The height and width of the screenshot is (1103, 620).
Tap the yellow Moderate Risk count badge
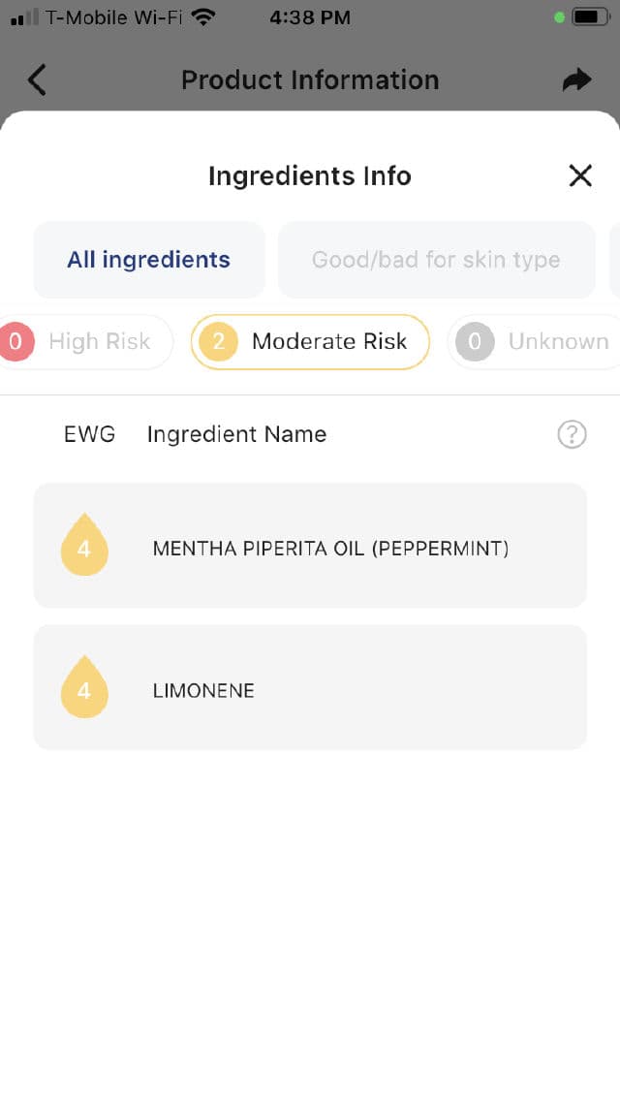tap(218, 341)
